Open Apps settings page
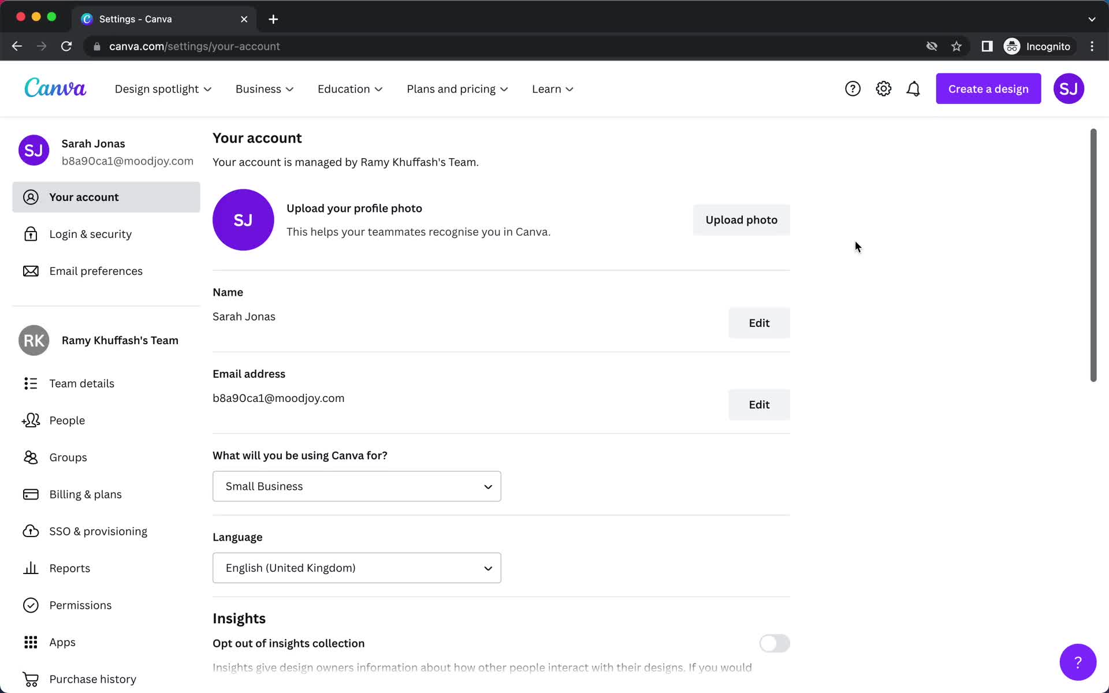 (106, 642)
